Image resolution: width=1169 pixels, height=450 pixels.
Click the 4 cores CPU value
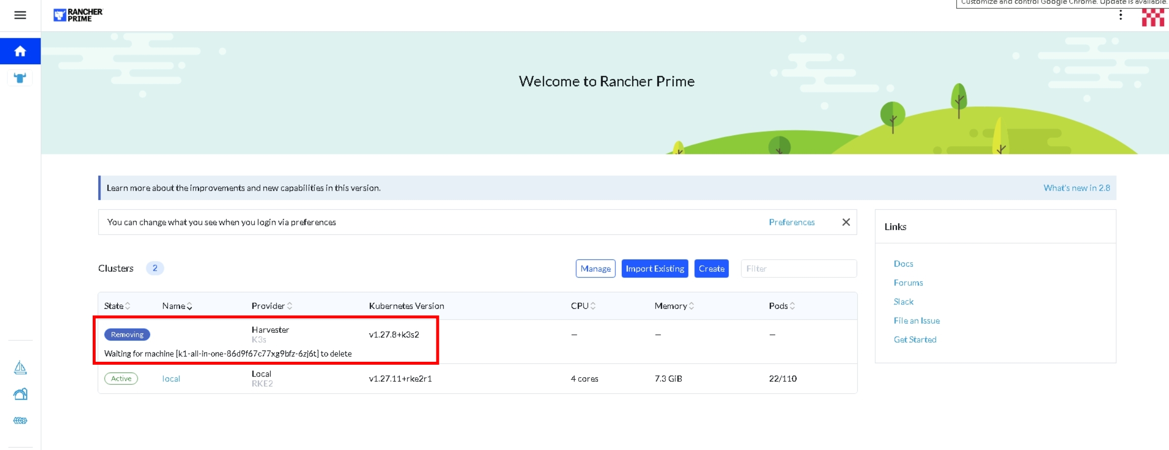584,378
